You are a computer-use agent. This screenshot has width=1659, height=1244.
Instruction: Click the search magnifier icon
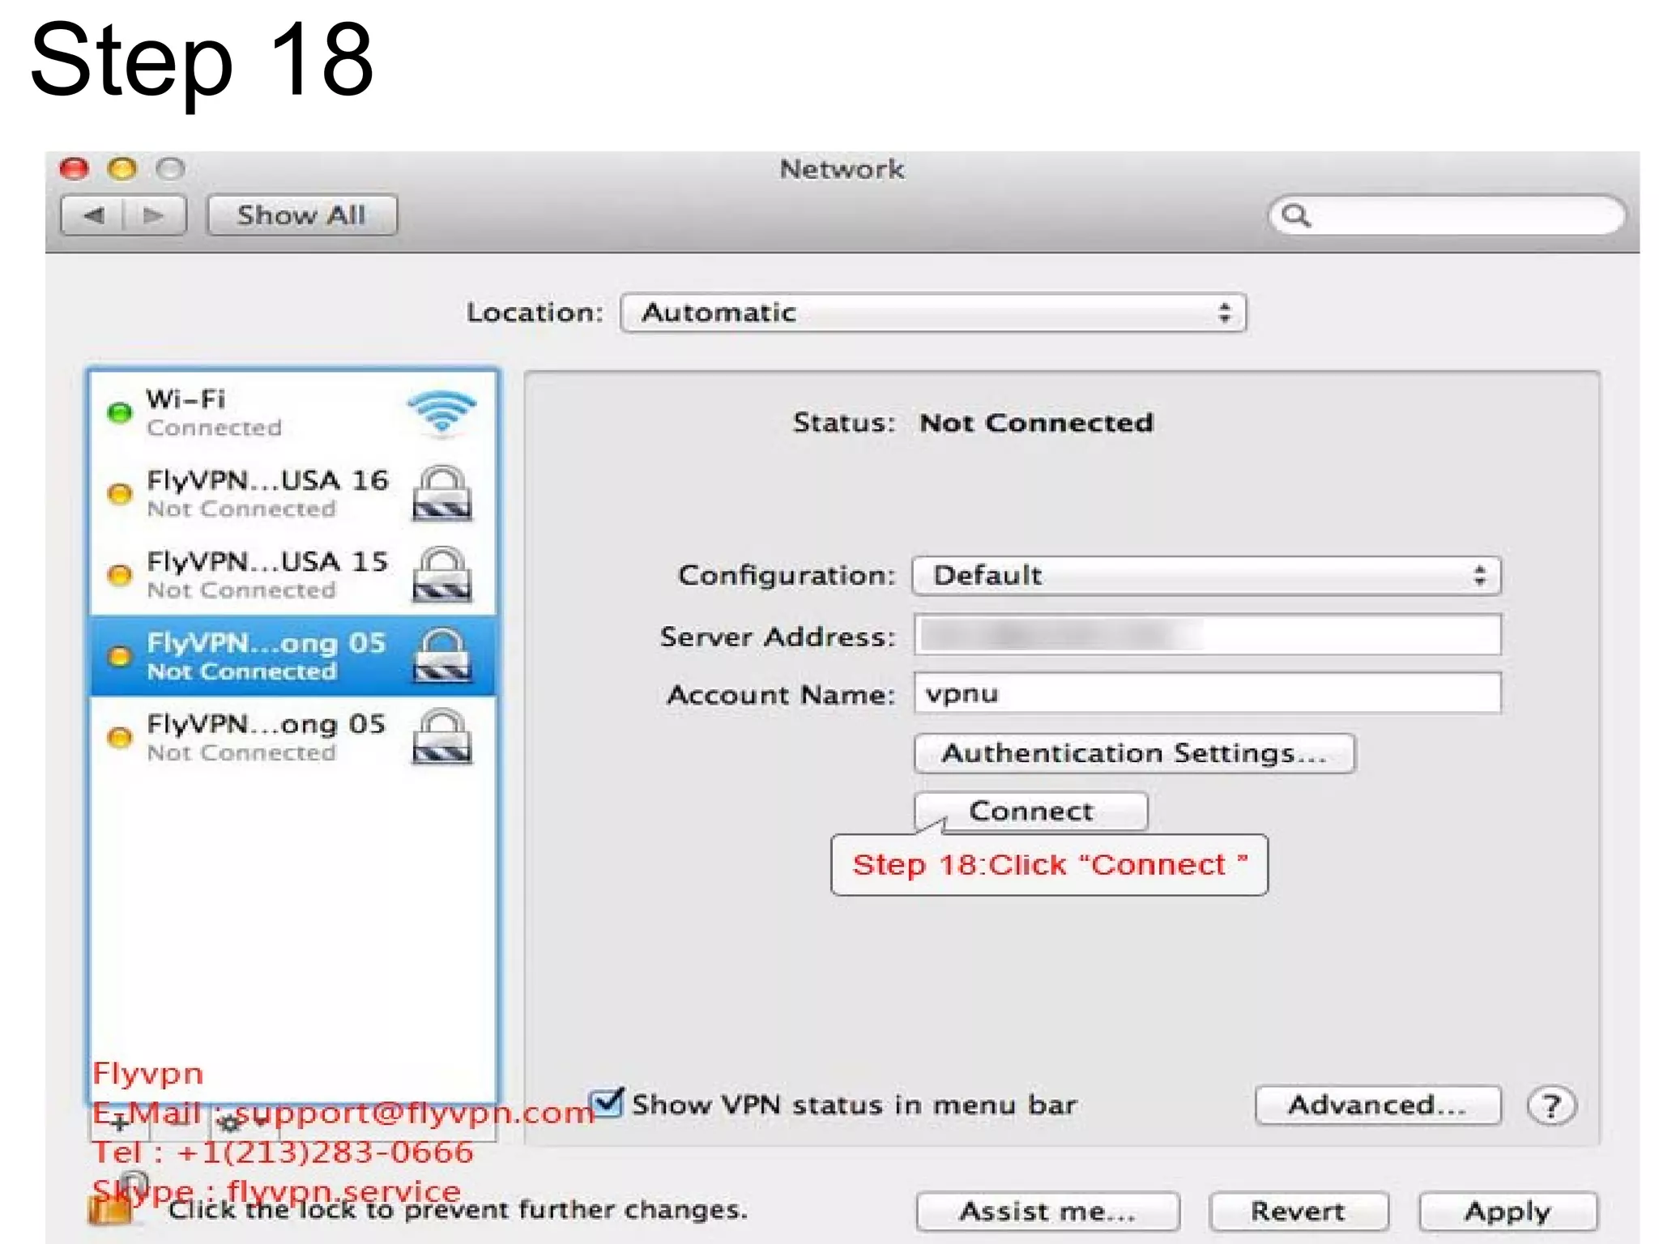1296,215
